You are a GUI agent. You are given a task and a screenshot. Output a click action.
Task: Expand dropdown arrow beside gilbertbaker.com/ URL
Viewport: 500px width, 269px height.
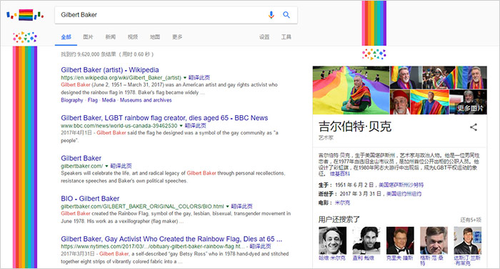tap(106, 166)
